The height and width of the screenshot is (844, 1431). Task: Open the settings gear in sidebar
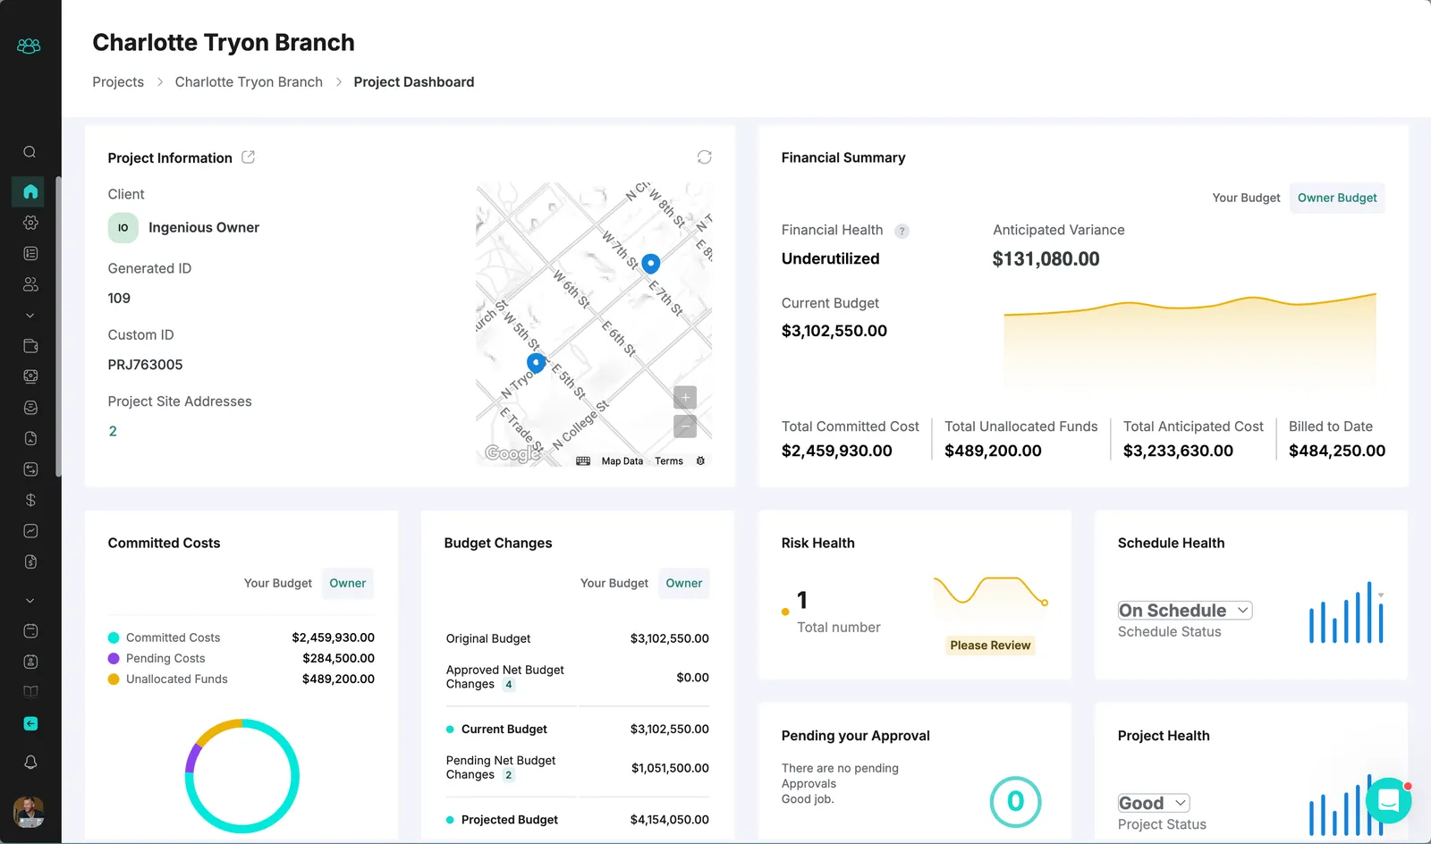tap(30, 223)
